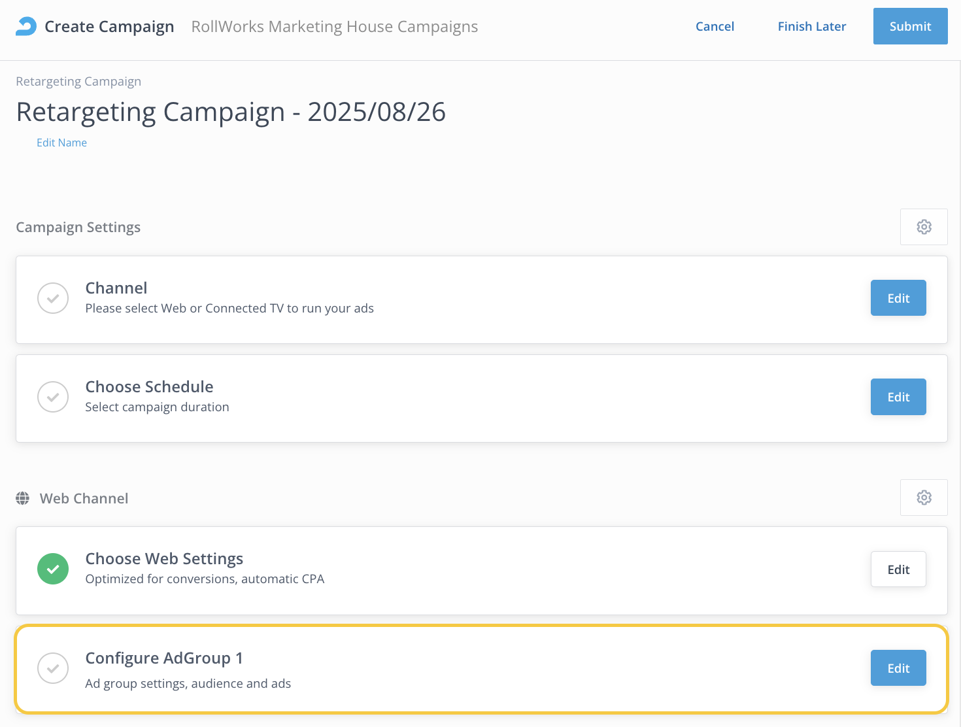Image resolution: width=961 pixels, height=727 pixels.
Task: Click the Configure AdGroup 1 heading
Action: tap(164, 658)
